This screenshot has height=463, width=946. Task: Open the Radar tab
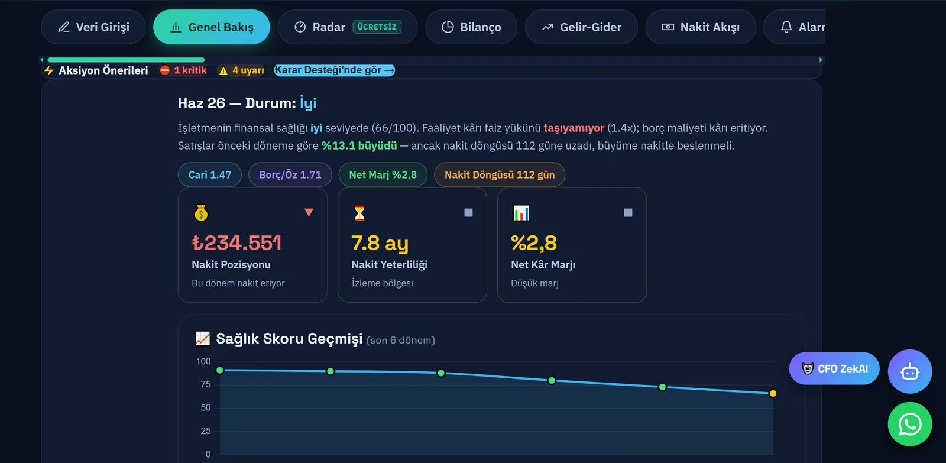pyautogui.click(x=348, y=27)
